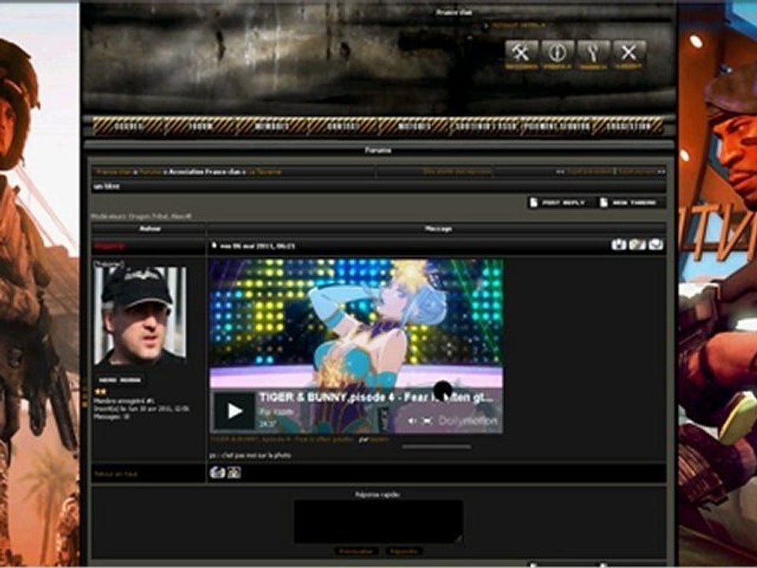Screen dimensions: 757x568
Task: Click the centered orange link in breadcrumb bar
Action: (457, 171)
